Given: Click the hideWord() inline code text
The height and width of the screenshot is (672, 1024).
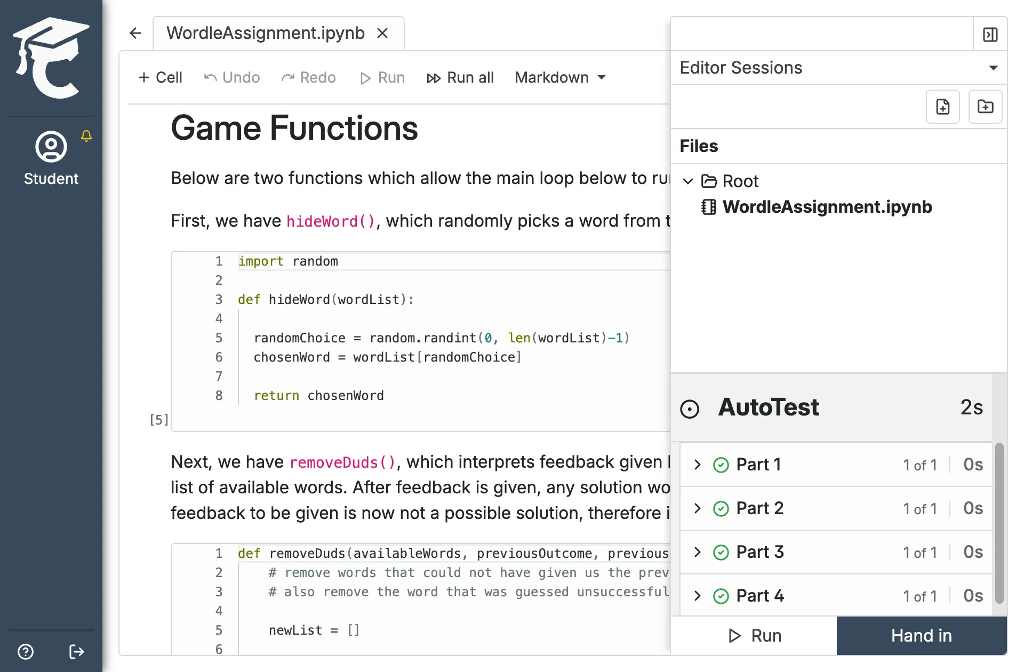Looking at the screenshot, I should coord(331,221).
